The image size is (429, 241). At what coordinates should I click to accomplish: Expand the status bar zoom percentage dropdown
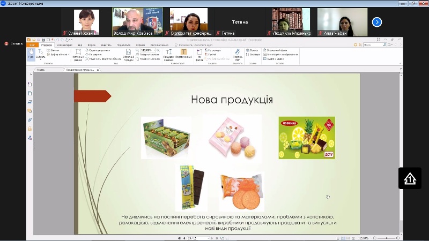tap(372, 238)
